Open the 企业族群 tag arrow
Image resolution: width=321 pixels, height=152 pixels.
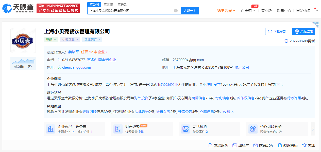tap(99, 40)
